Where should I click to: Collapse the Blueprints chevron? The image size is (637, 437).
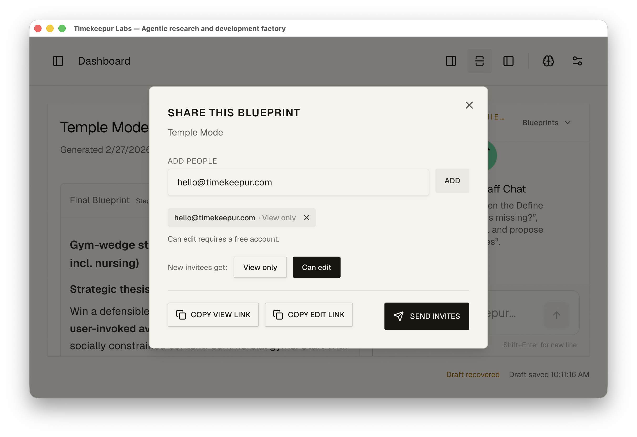pyautogui.click(x=568, y=123)
